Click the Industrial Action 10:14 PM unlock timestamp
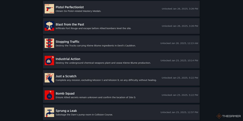The height and width of the screenshot is (121, 243). [x=179, y=60]
